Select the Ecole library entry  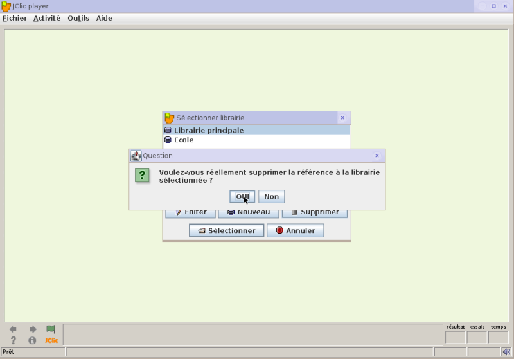coord(256,140)
